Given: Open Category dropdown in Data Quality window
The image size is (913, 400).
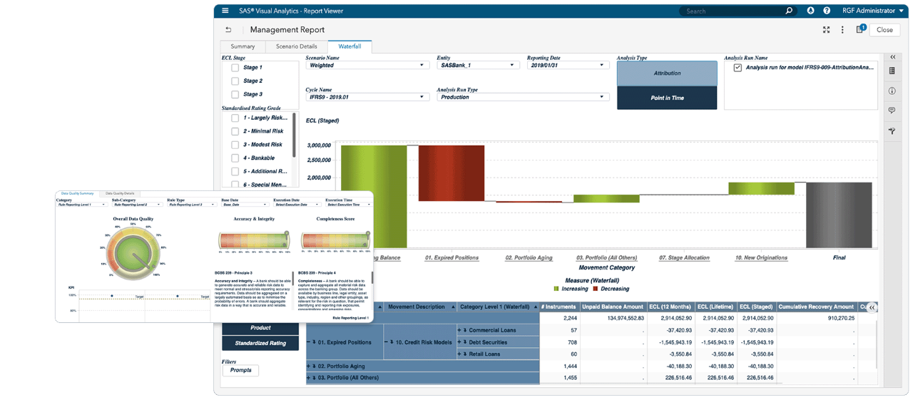Looking at the screenshot, I should click(81, 205).
